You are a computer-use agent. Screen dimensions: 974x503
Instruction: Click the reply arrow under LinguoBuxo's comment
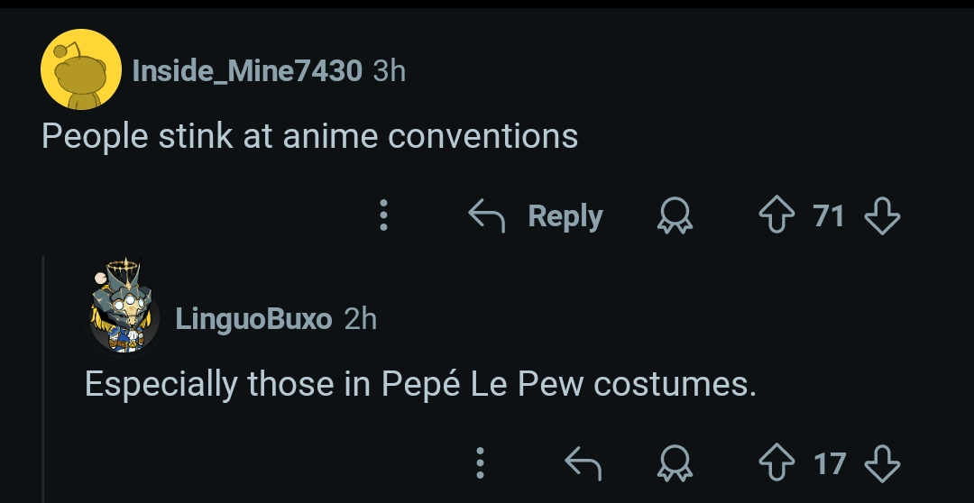583,463
